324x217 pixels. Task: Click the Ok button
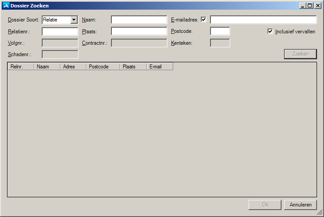pos(265,205)
